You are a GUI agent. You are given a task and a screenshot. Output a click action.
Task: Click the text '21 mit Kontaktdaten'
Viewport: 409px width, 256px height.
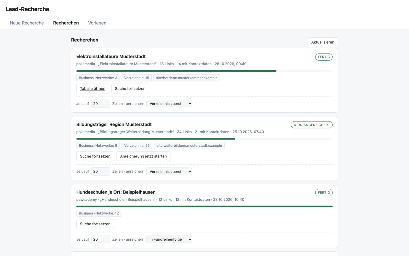point(212,132)
